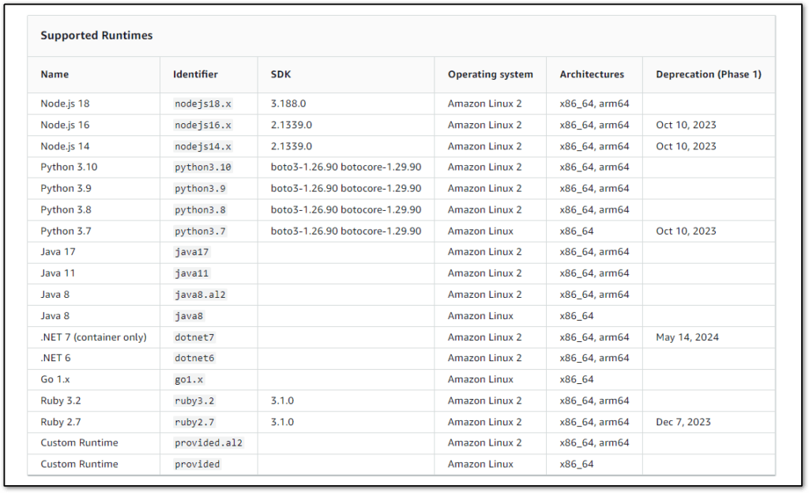The height and width of the screenshot is (493, 809).
Task: Select the Name column header
Action: [x=55, y=73]
